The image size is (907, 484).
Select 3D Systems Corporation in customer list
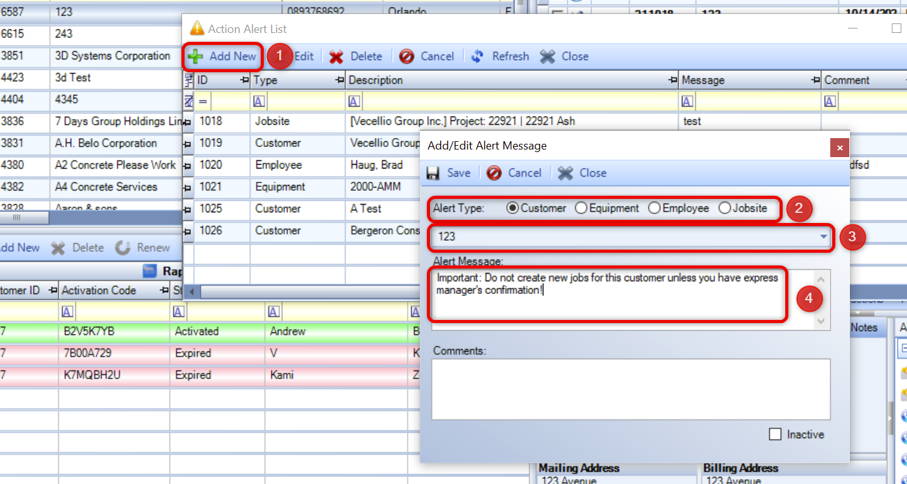point(113,56)
